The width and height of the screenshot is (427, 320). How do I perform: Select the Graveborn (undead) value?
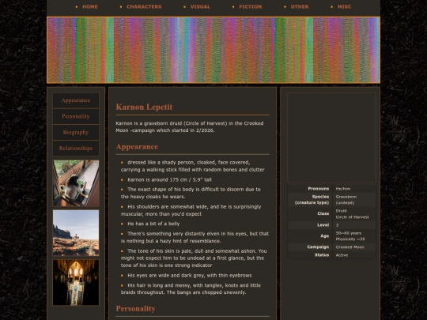point(346,200)
